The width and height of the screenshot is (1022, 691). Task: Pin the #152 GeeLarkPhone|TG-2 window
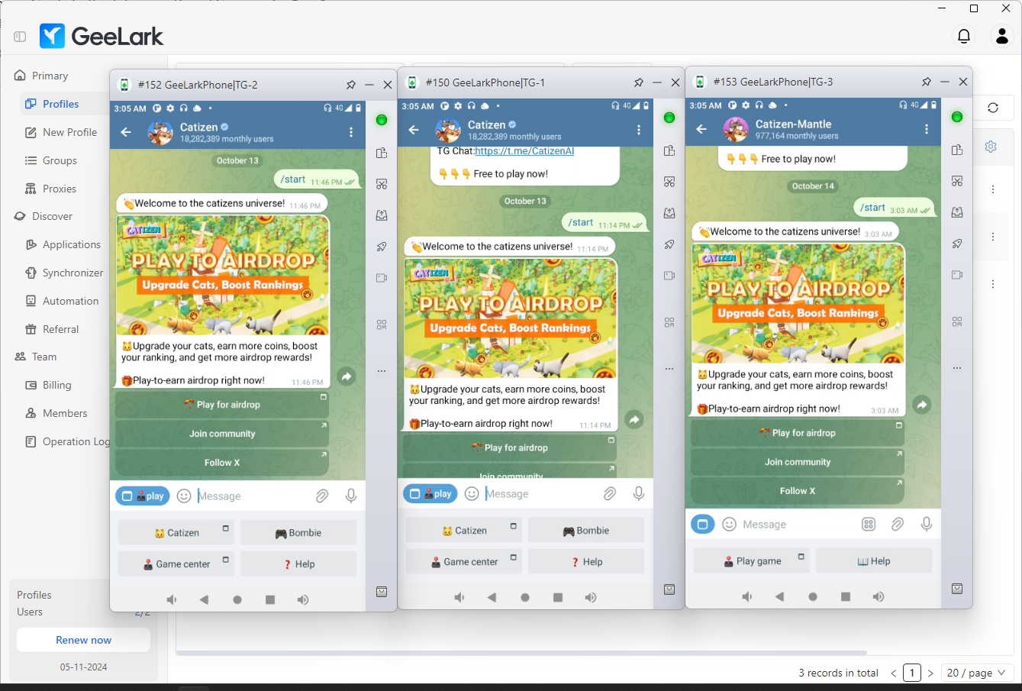click(x=351, y=85)
